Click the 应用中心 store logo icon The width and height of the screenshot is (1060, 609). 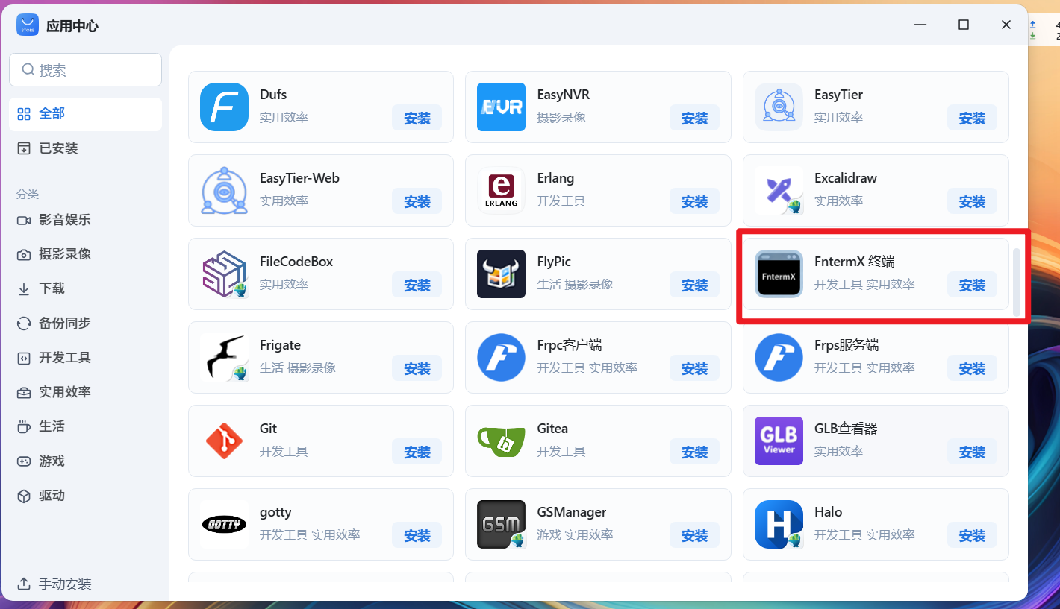[28, 25]
